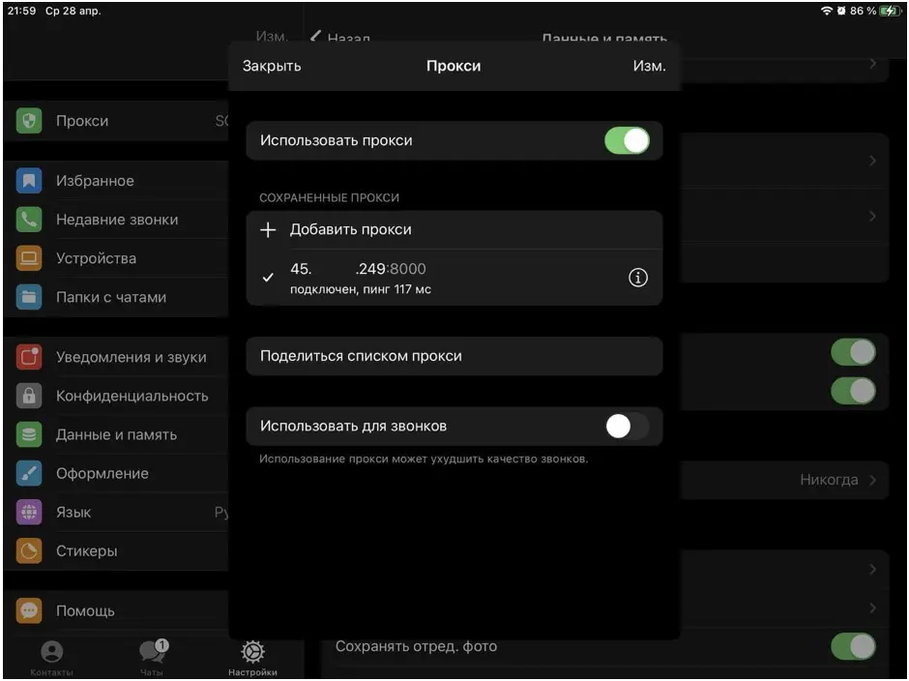Tap the proxy info (i) icon
Image resolution: width=909 pixels, height=681 pixels.
click(637, 278)
